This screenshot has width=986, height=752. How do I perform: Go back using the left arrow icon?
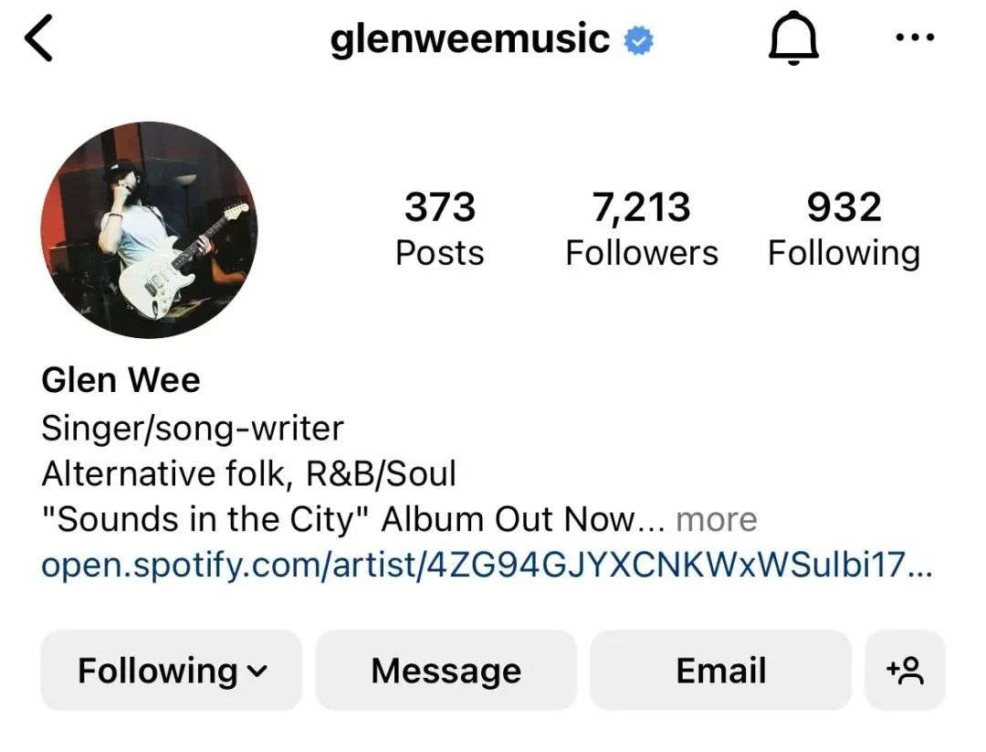38,38
